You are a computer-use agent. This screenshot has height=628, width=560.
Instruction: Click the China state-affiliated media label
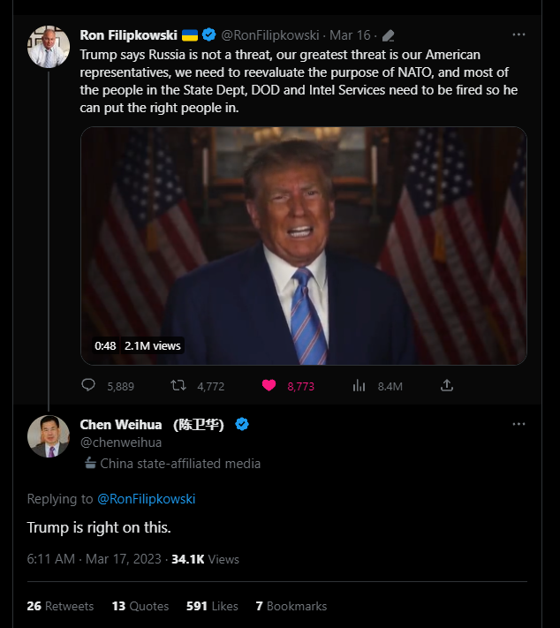[x=180, y=464]
